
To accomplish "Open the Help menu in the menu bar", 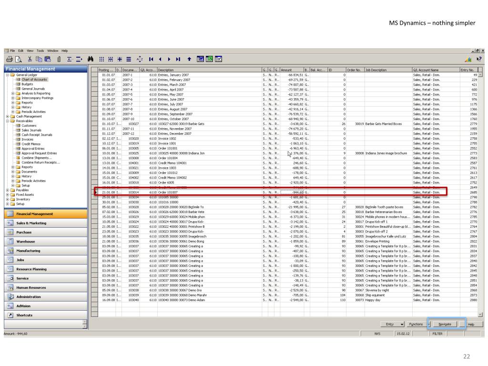I will (65, 51).
